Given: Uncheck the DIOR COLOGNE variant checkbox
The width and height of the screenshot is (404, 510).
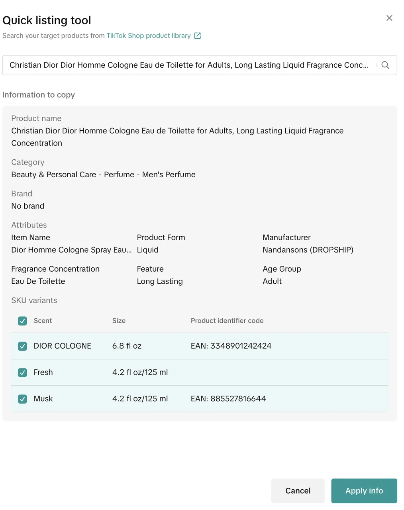Looking at the screenshot, I should (23, 346).
